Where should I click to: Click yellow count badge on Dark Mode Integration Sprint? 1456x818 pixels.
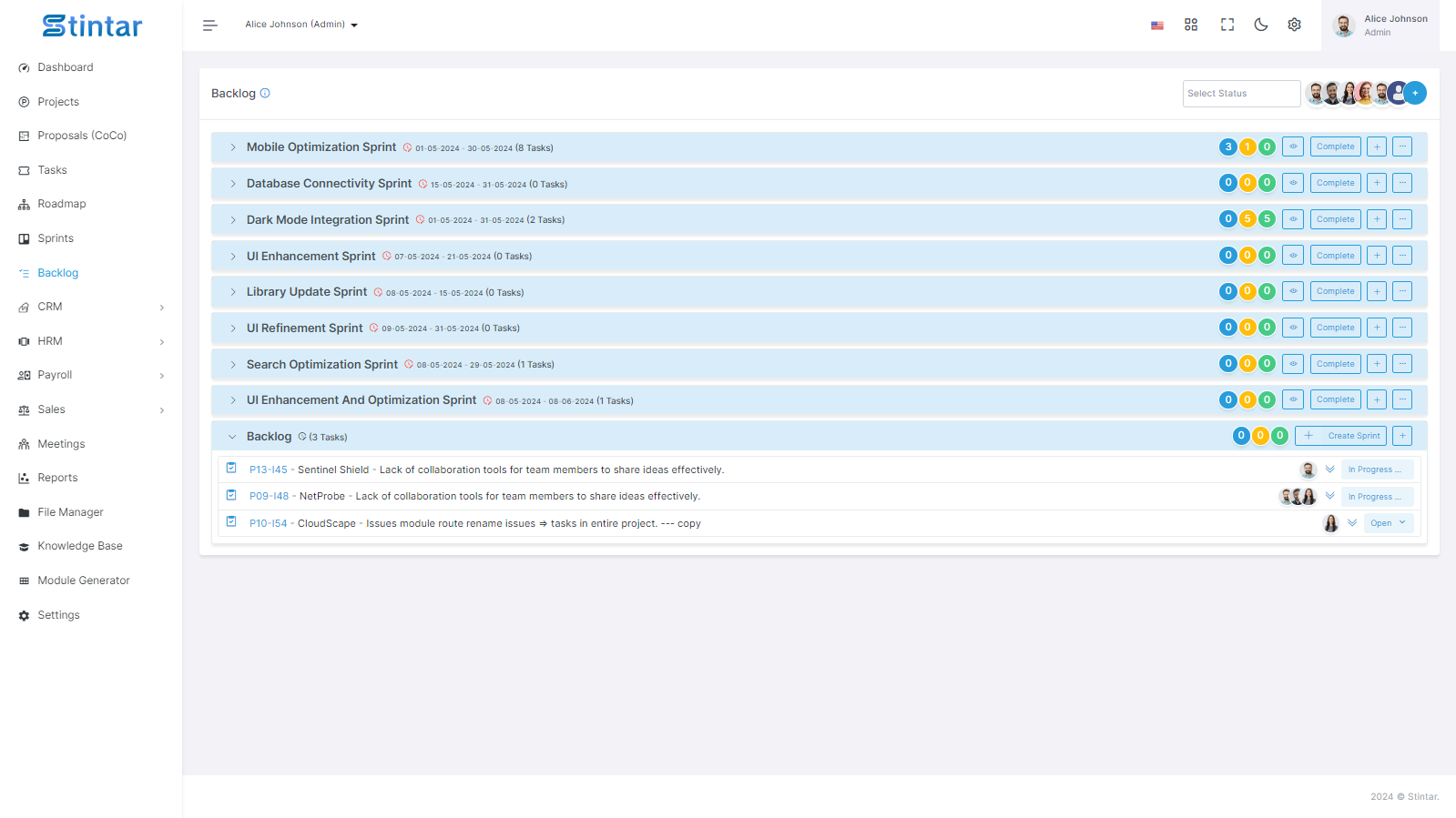point(1247,219)
